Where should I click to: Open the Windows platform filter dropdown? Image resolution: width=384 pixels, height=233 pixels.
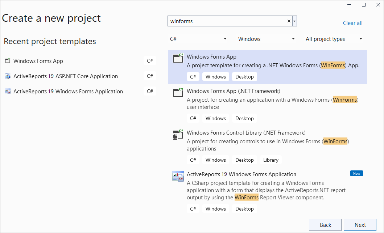tap(267, 39)
